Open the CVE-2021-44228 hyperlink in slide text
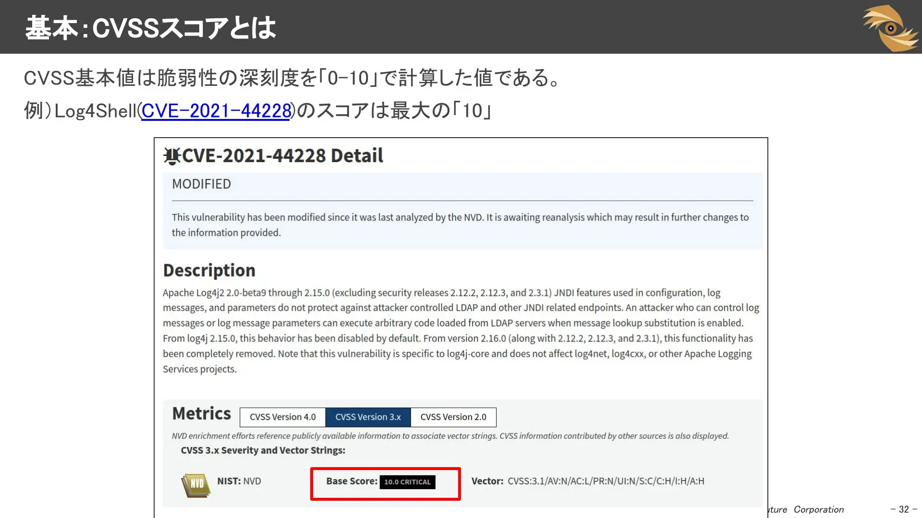 [x=216, y=110]
